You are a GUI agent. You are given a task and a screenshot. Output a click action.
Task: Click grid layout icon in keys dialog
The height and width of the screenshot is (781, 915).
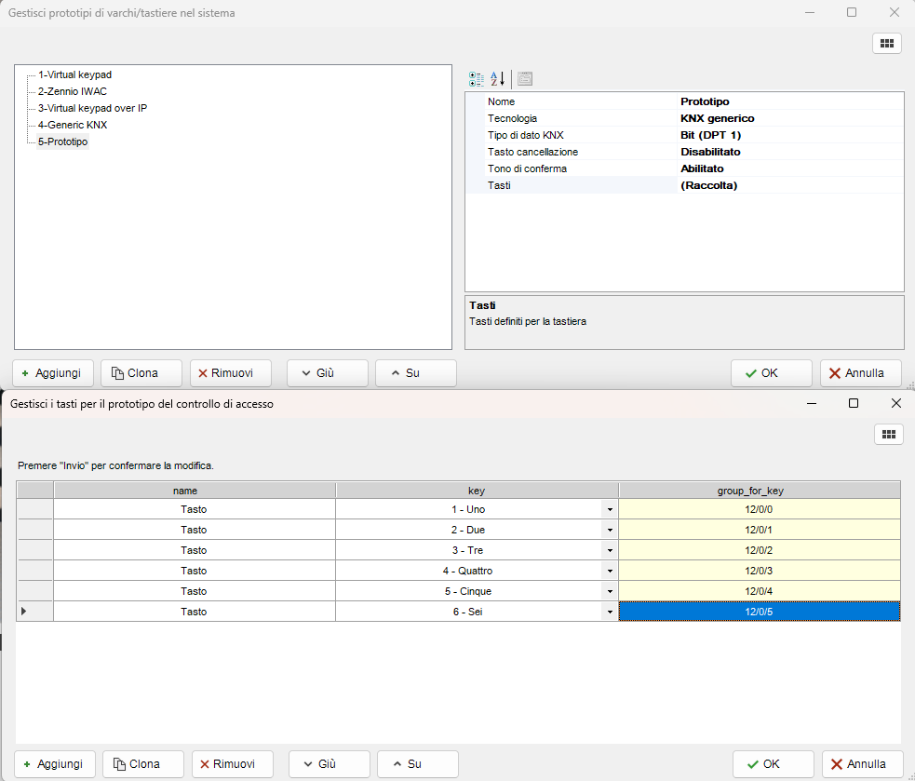[888, 434]
